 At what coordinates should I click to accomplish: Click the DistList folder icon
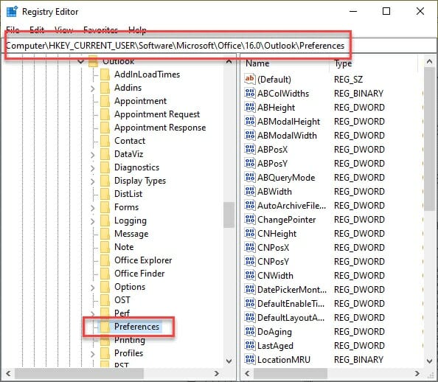pos(105,194)
